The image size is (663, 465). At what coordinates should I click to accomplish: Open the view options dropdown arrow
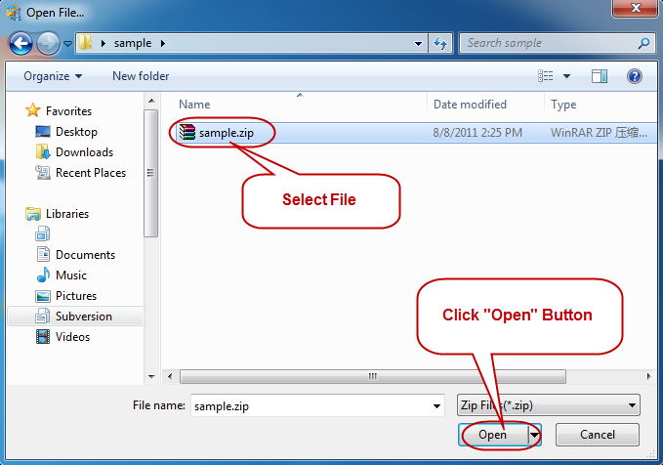(x=566, y=76)
